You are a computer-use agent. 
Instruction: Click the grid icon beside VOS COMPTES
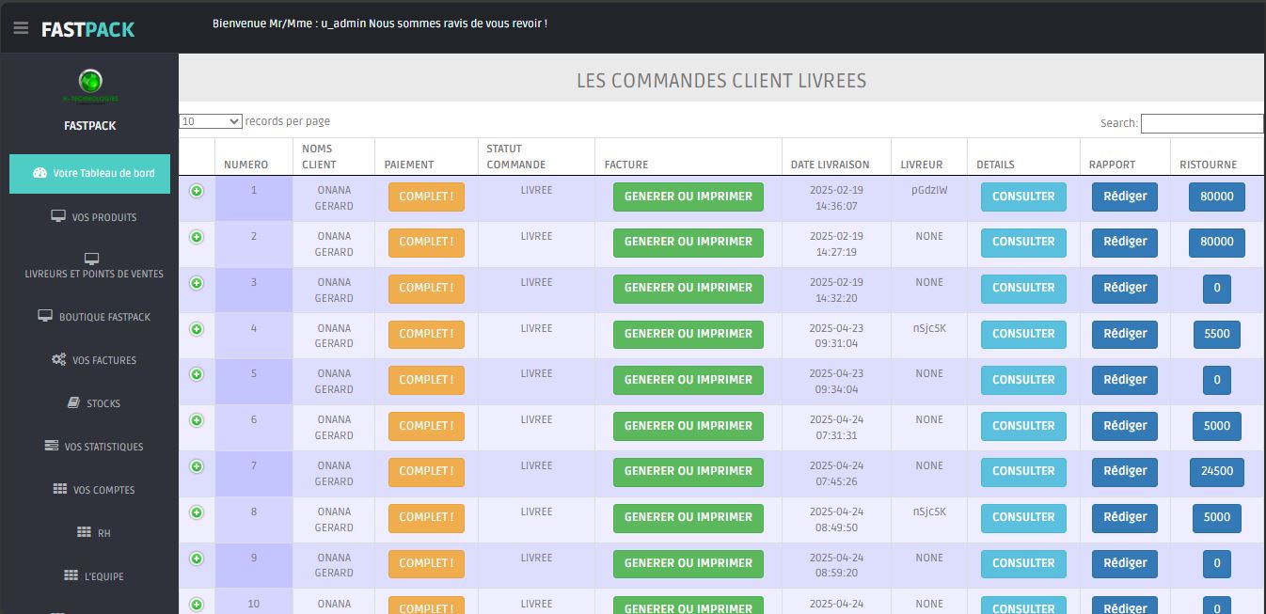pos(59,489)
